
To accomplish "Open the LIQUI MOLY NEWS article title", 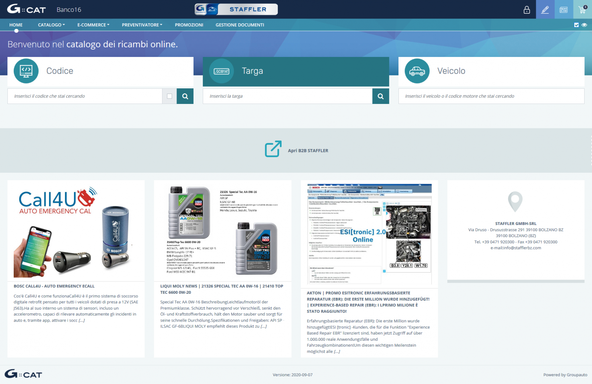I will pyautogui.click(x=222, y=289).
